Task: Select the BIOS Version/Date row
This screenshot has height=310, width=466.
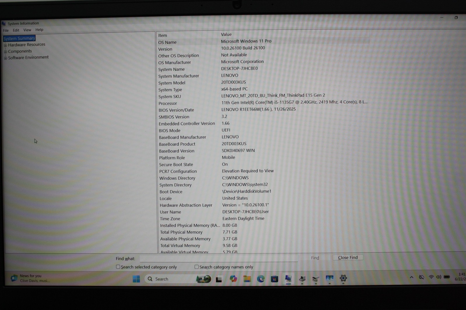Action: coord(263,110)
